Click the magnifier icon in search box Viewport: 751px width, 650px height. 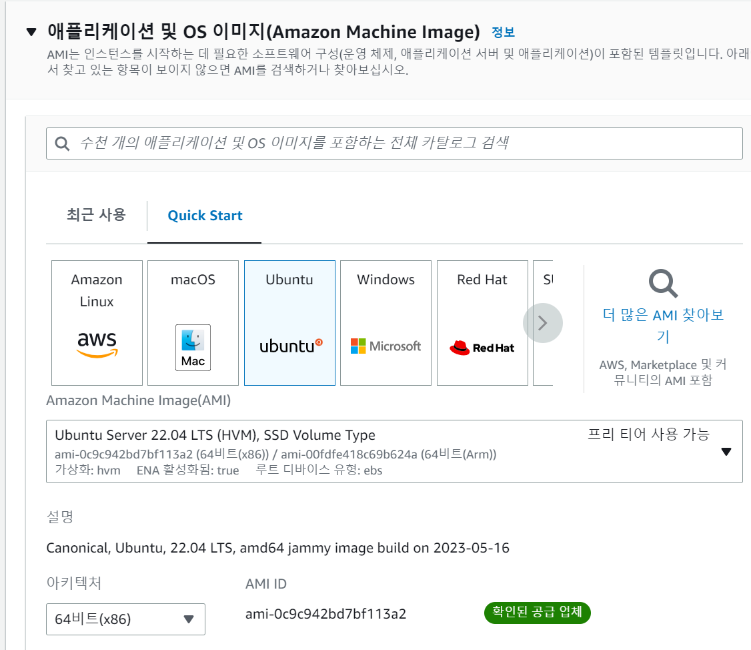click(x=62, y=143)
